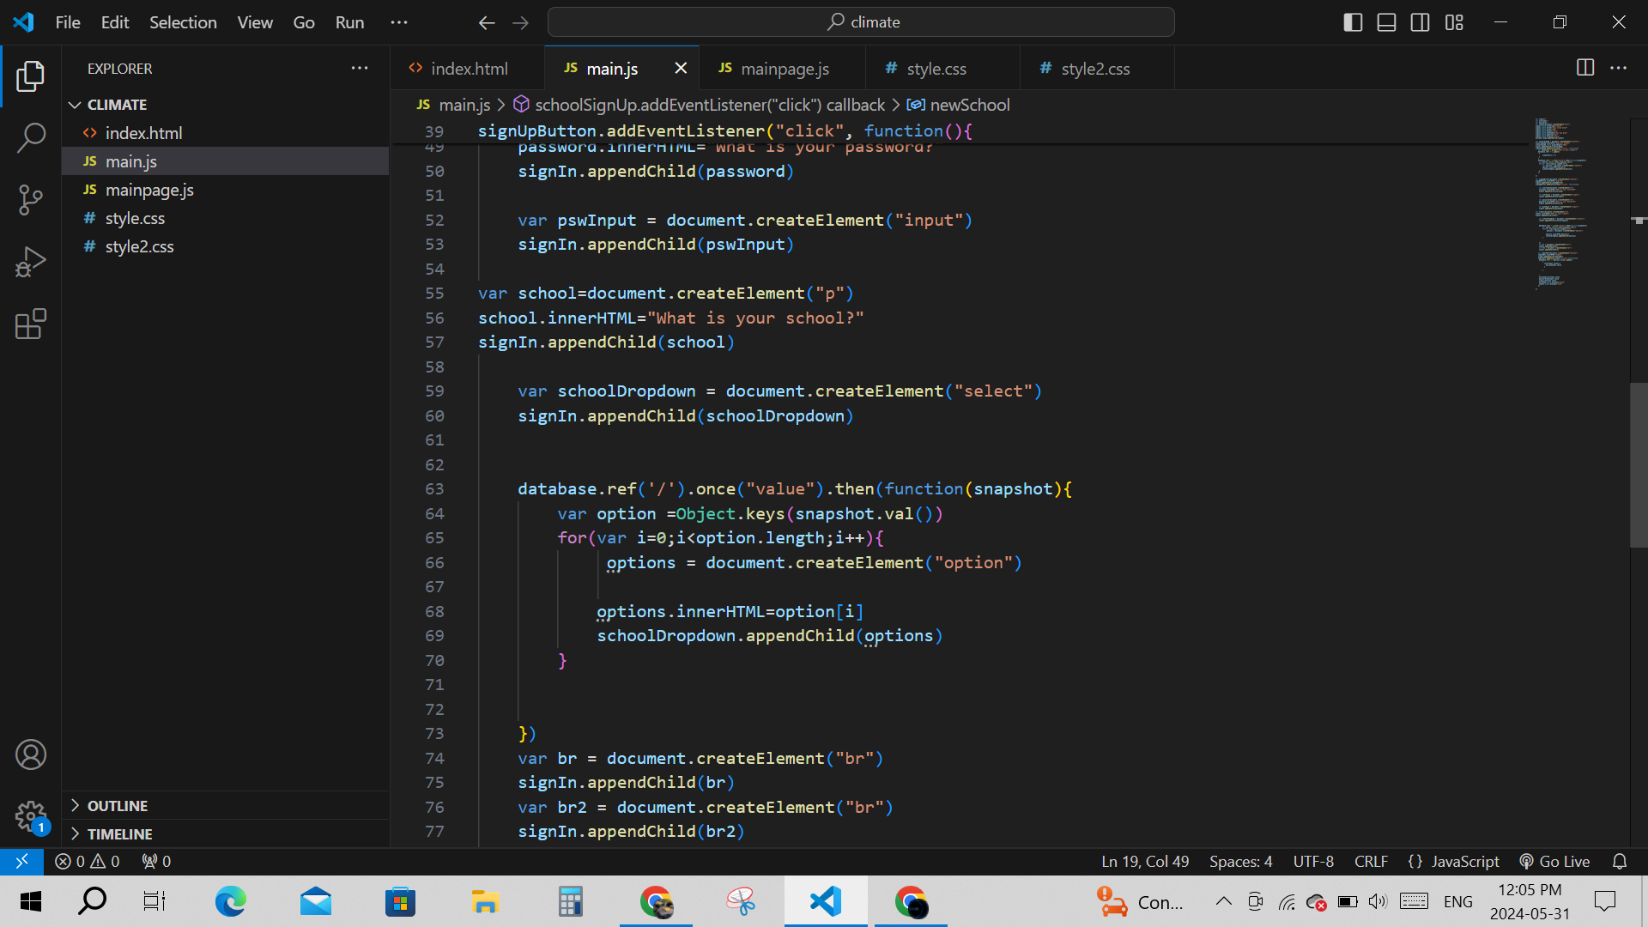
Task: Open the Manage gear settings
Action: click(x=31, y=815)
